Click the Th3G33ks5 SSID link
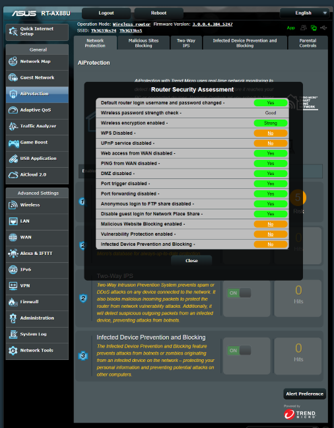The height and width of the screenshot is (428, 334). 131,30
